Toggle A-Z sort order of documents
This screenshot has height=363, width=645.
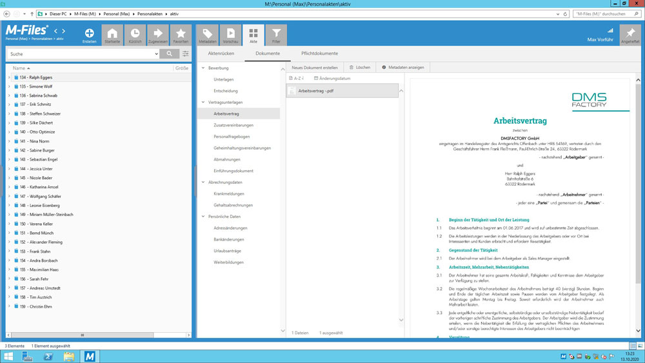coord(297,78)
